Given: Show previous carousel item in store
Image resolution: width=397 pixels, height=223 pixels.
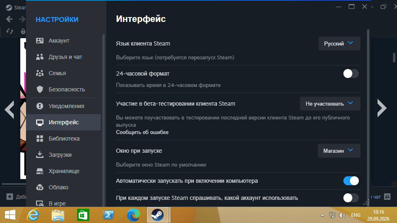Looking at the screenshot, I should [10, 109].
